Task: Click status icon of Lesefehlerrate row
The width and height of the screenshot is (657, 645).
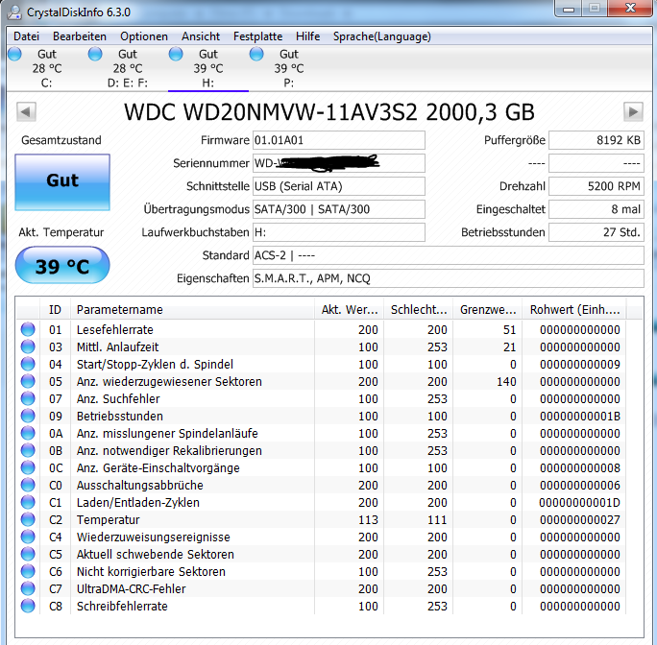Action: [x=28, y=329]
